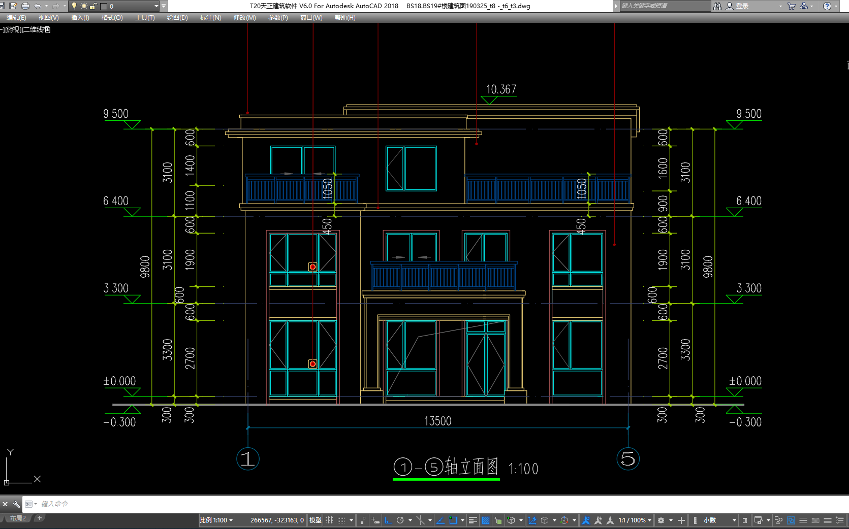Image resolution: width=849 pixels, height=529 pixels.
Task: Toggle grid display in the status bar
Action: pyautogui.click(x=329, y=520)
